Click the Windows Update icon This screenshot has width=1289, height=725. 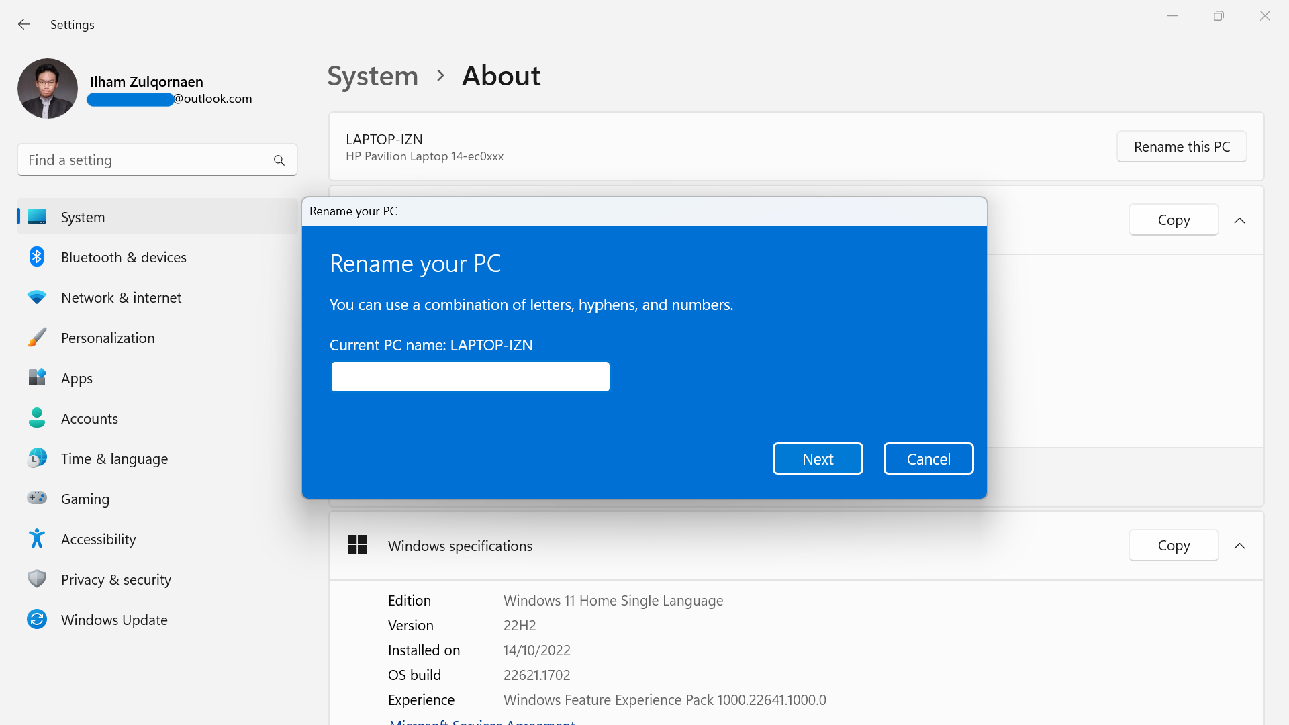click(x=36, y=619)
